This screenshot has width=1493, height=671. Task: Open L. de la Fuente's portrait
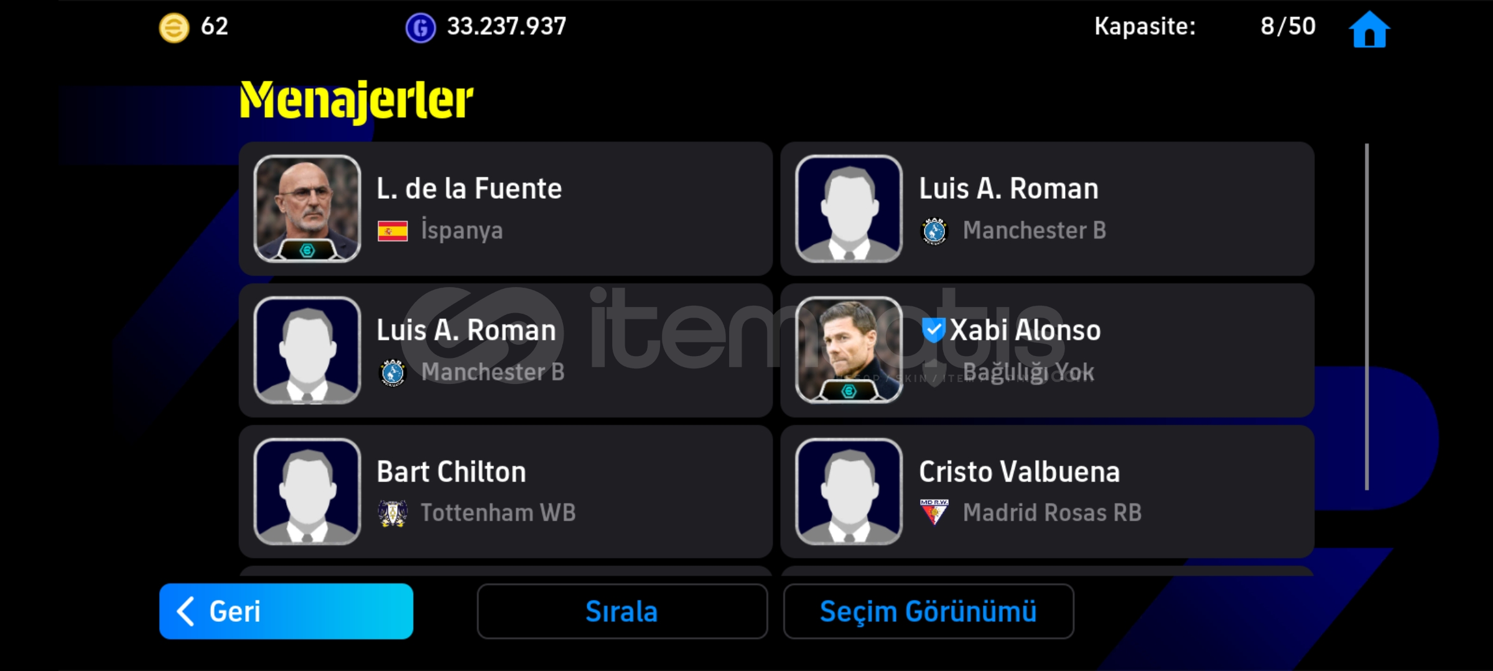coord(307,209)
